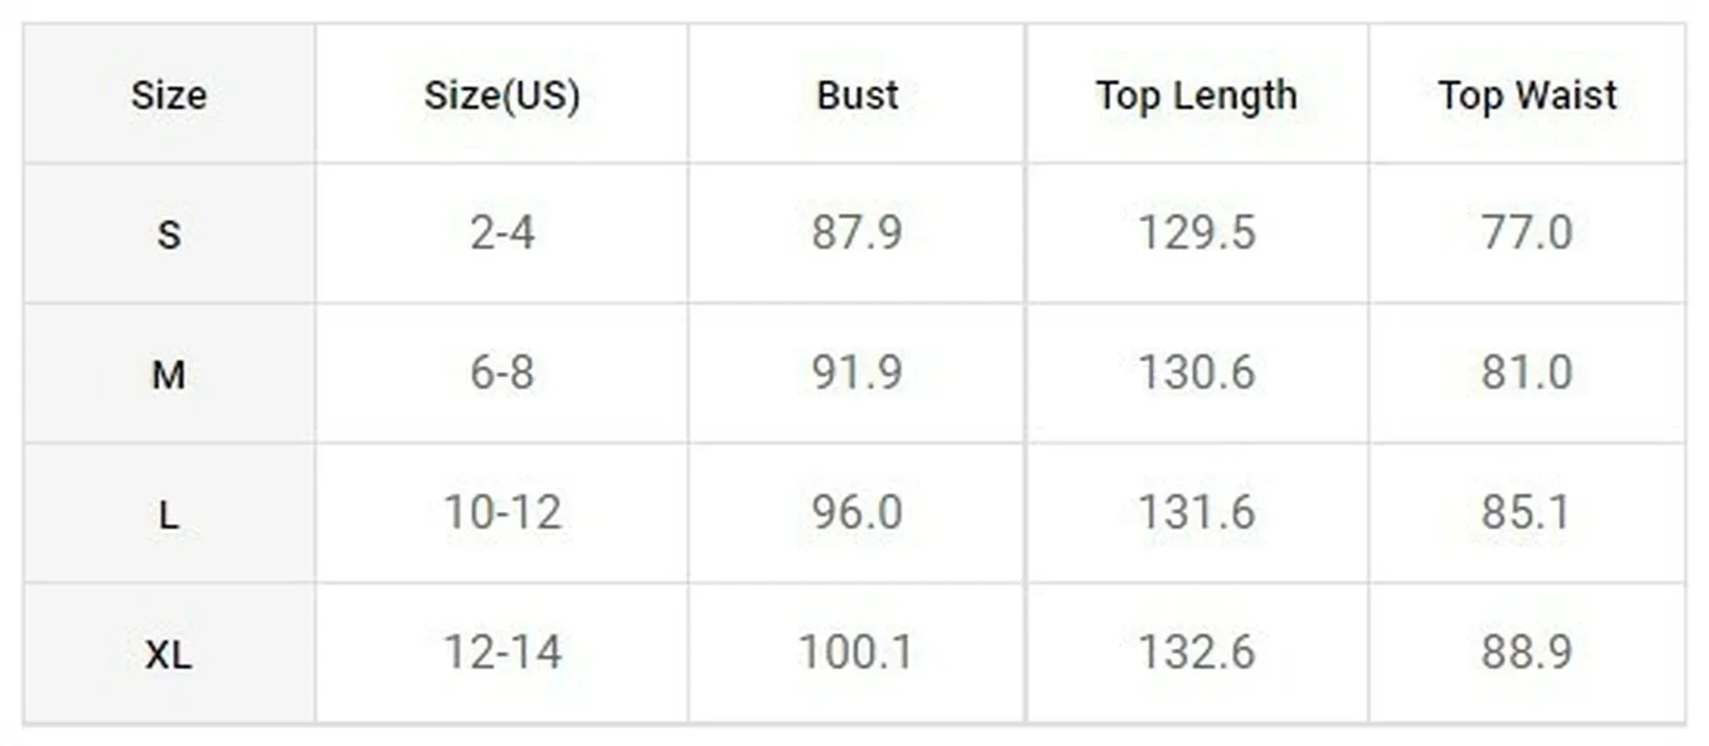
Task: Click the 131.6 top length value
Action: point(1196,512)
